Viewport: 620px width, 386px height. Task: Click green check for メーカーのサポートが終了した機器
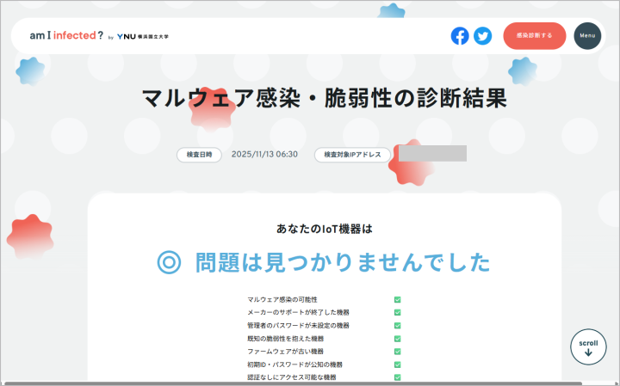[x=398, y=313]
